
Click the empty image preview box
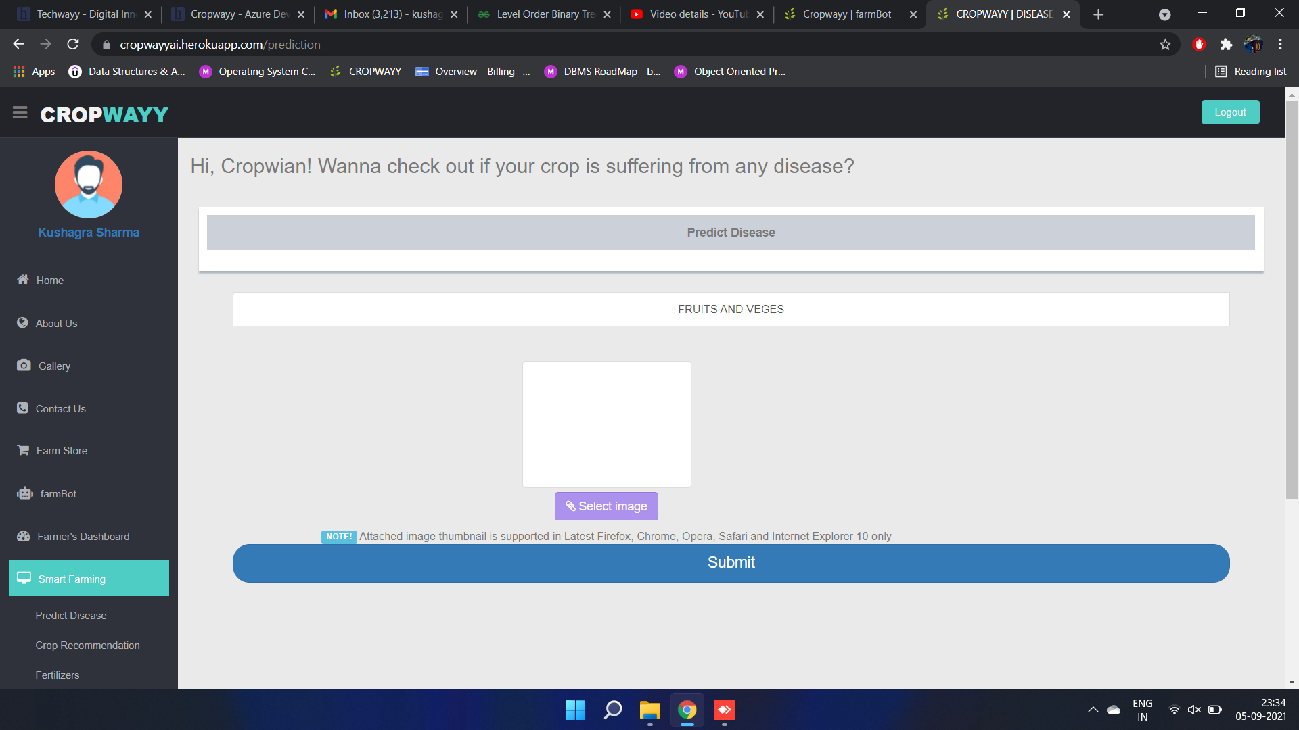tap(606, 424)
